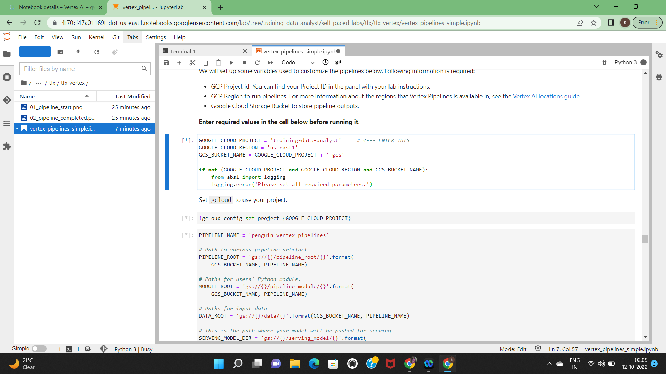Save the notebook using the save icon
The image size is (666, 374).
[x=166, y=62]
